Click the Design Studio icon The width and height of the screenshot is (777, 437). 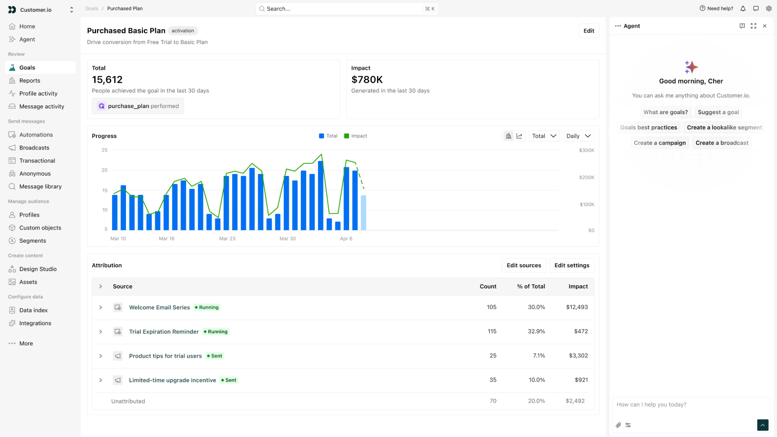pyautogui.click(x=12, y=269)
